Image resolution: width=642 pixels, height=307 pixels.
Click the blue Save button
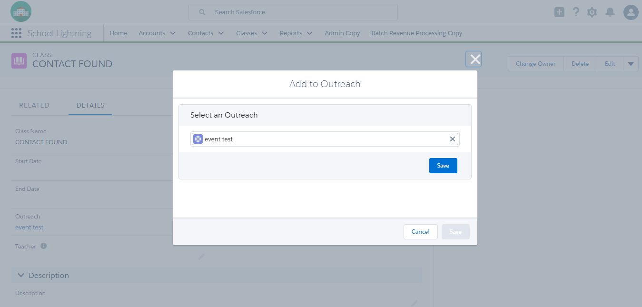443,166
